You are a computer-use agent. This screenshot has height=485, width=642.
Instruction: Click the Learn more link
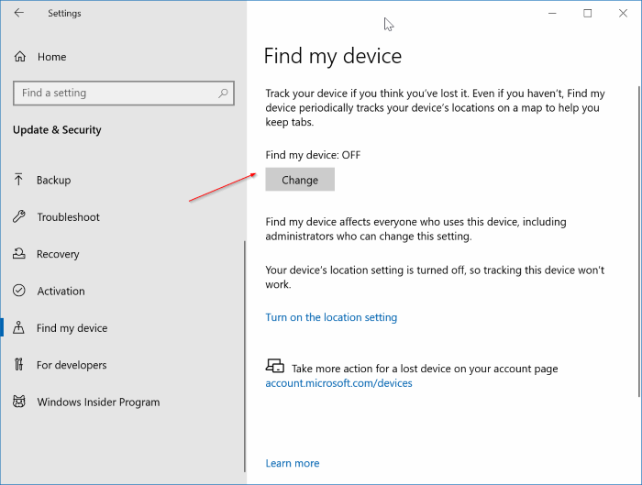click(x=293, y=463)
